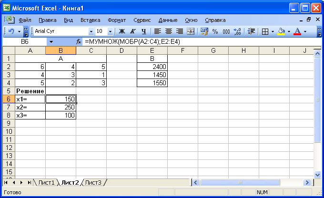Apply currency number format icon
324x198 pixels.
pos(204,31)
